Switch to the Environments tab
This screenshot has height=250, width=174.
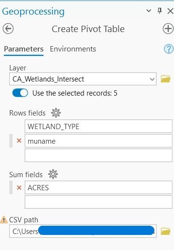[x=73, y=49]
